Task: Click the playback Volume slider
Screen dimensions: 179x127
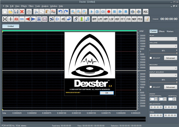Action: click(x=163, y=53)
